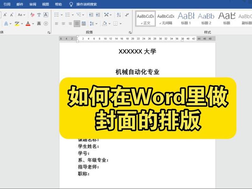
Task: Expand the highlight color dropdown arrow
Action: pos(22,24)
